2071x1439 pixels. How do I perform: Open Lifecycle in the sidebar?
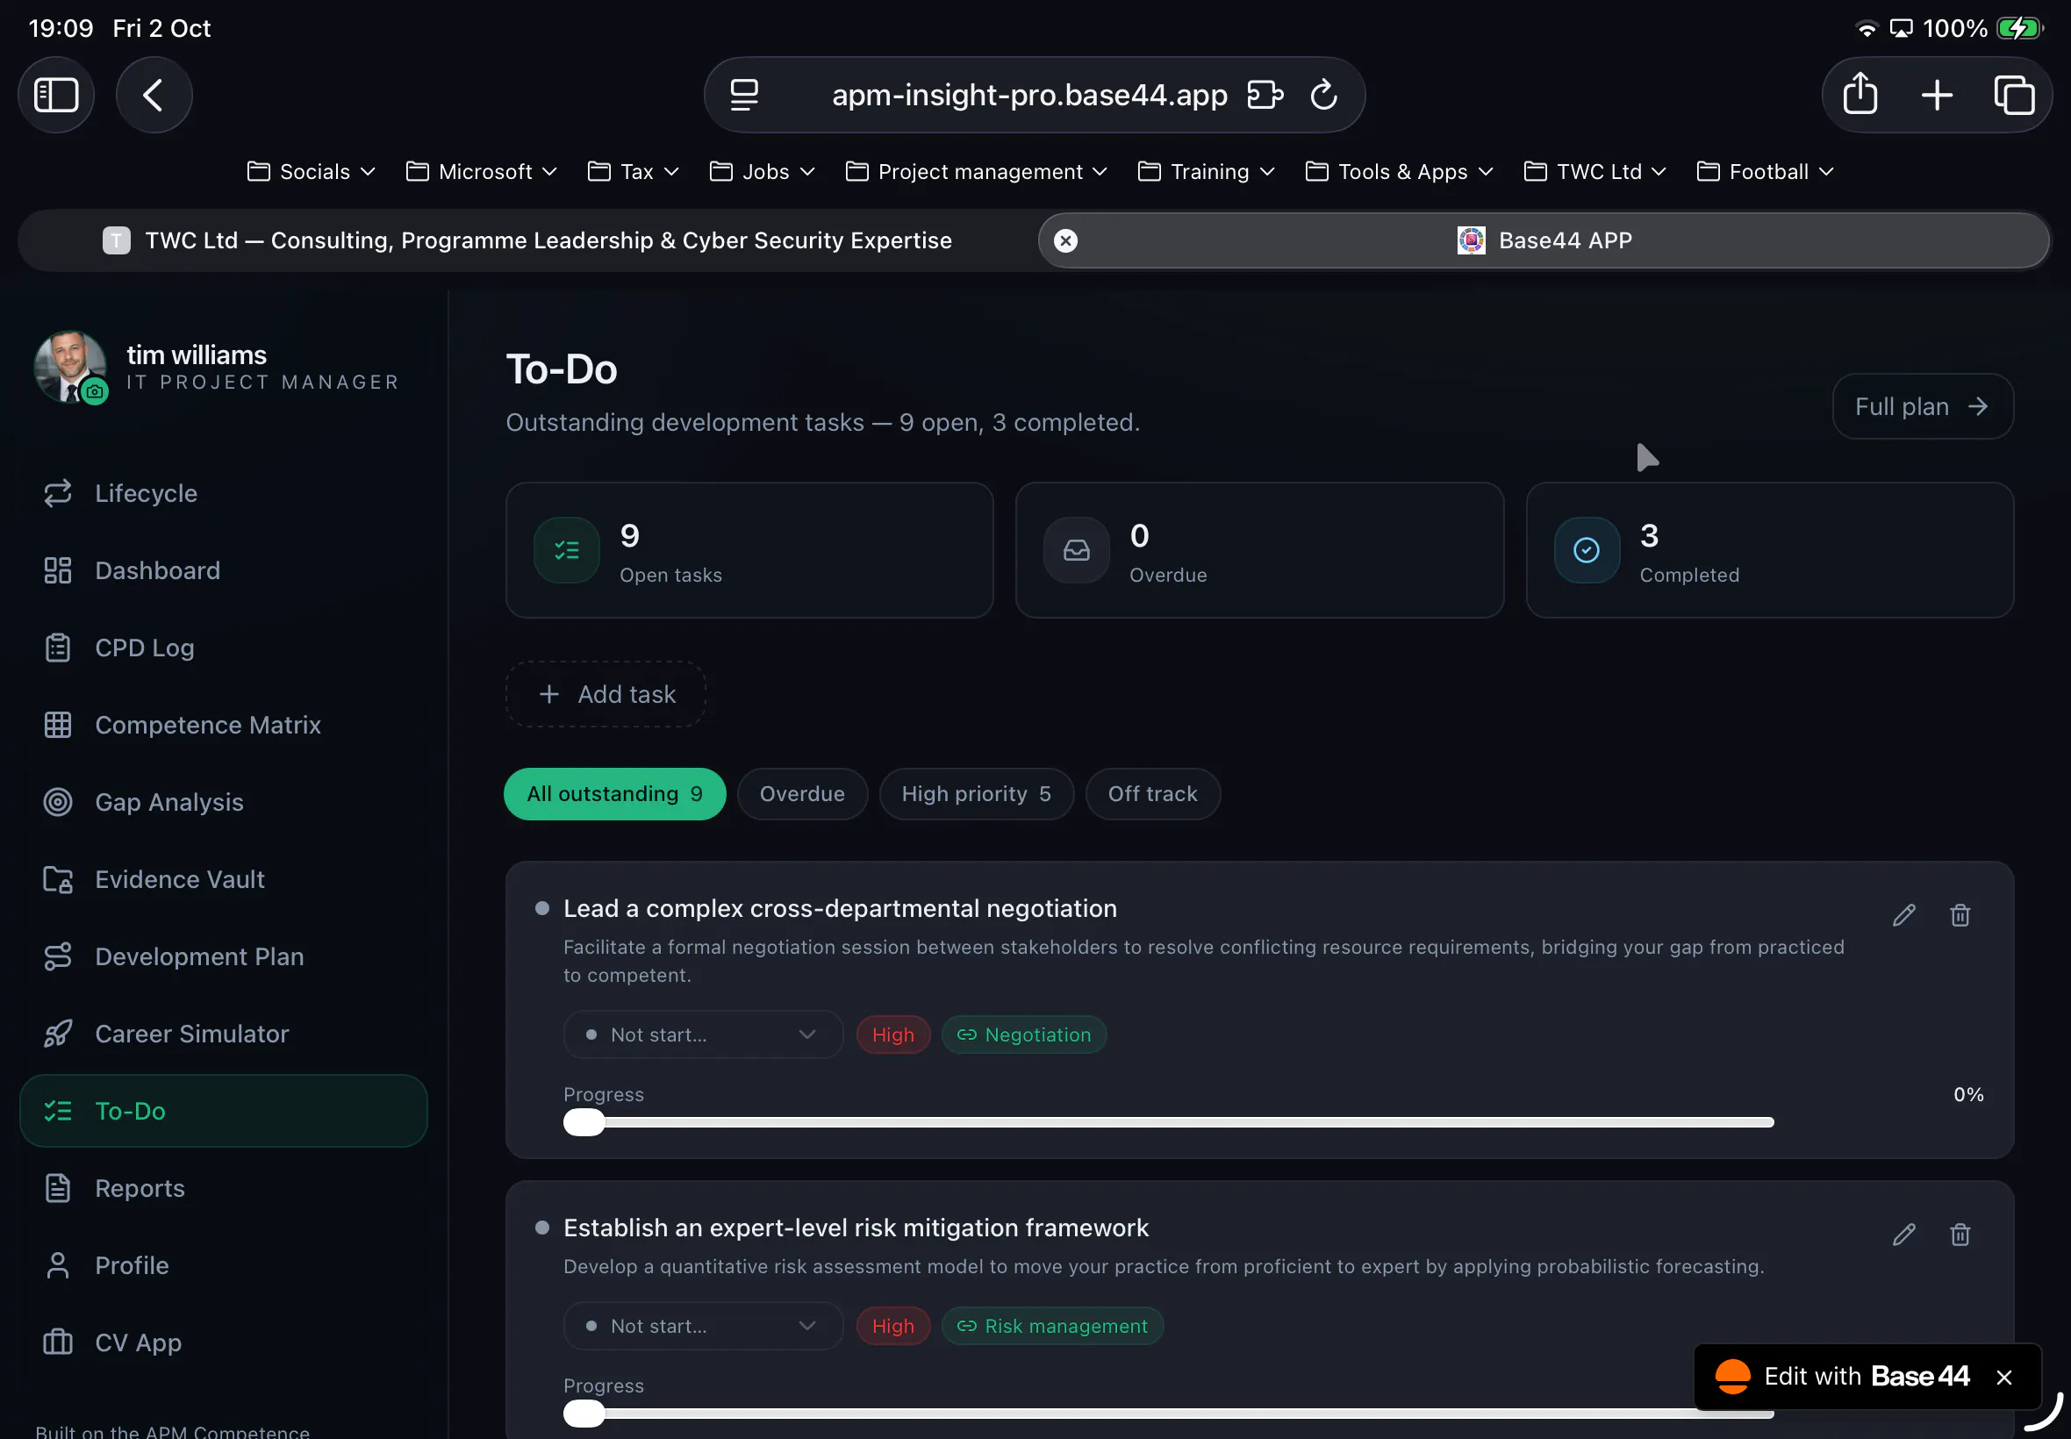pos(223,493)
